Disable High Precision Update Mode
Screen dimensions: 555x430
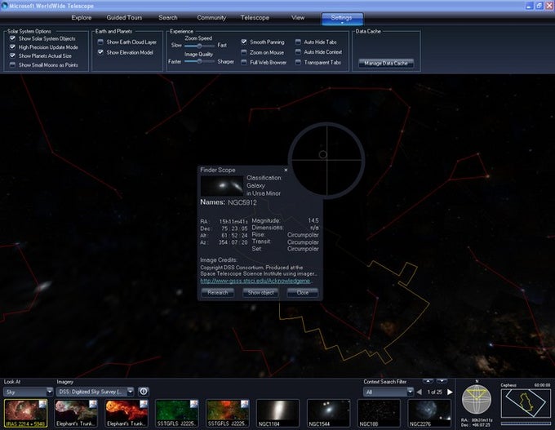(13, 47)
